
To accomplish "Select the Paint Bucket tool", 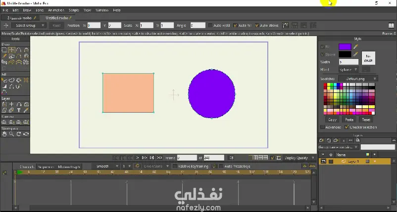I will 19,81.
